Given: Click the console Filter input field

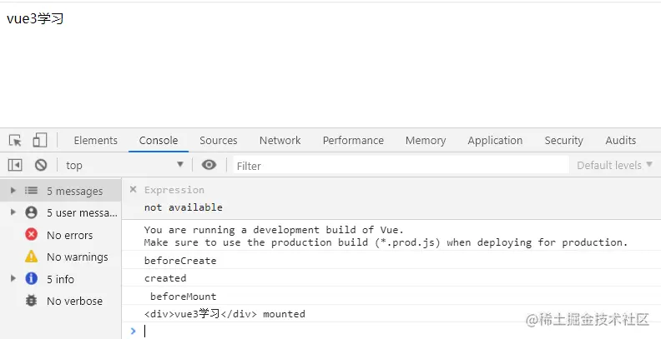Looking at the screenshot, I should 399,165.
